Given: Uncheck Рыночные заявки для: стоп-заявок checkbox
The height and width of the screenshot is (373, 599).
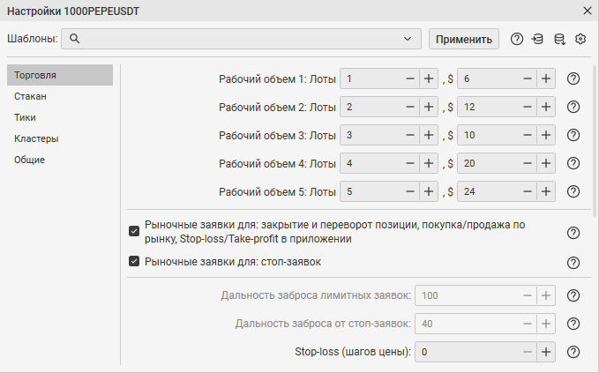Looking at the screenshot, I should pyautogui.click(x=134, y=261).
